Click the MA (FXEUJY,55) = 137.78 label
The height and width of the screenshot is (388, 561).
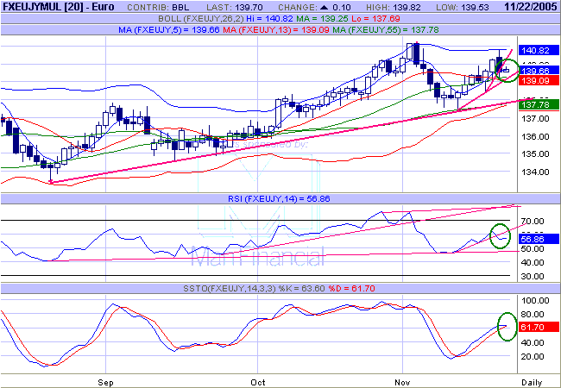point(386,30)
